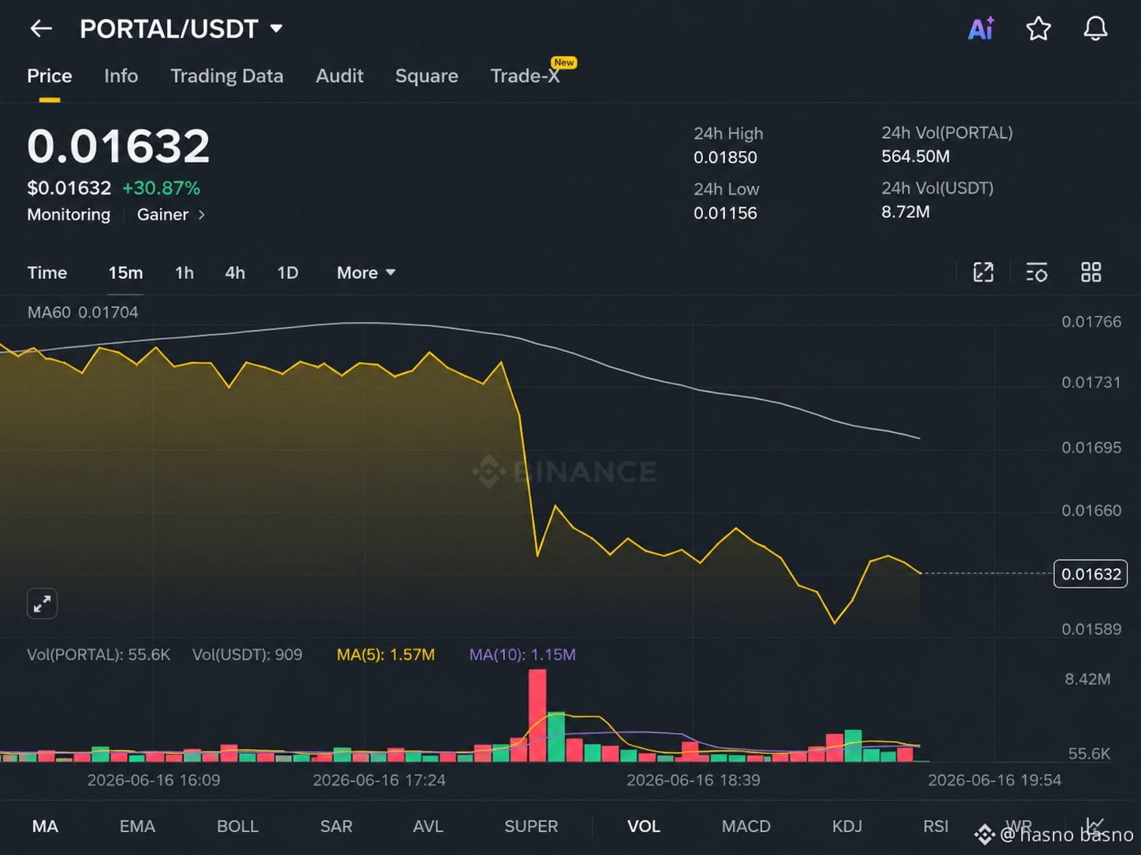Open multi-chart grid layout icon
The width and height of the screenshot is (1141, 855).
pyautogui.click(x=1091, y=272)
